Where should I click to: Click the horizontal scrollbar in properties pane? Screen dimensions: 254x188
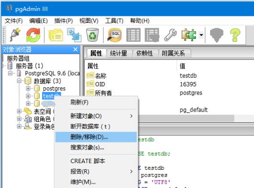pyautogui.click(x=186, y=118)
